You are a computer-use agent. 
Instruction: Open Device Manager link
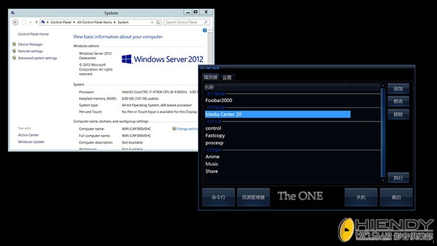coord(30,44)
